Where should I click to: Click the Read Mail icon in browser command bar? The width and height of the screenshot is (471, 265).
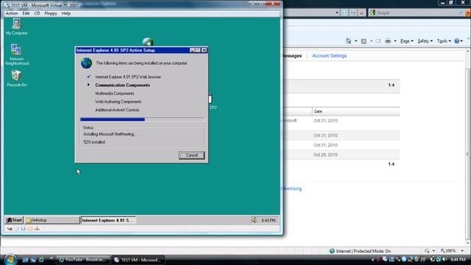point(378,41)
